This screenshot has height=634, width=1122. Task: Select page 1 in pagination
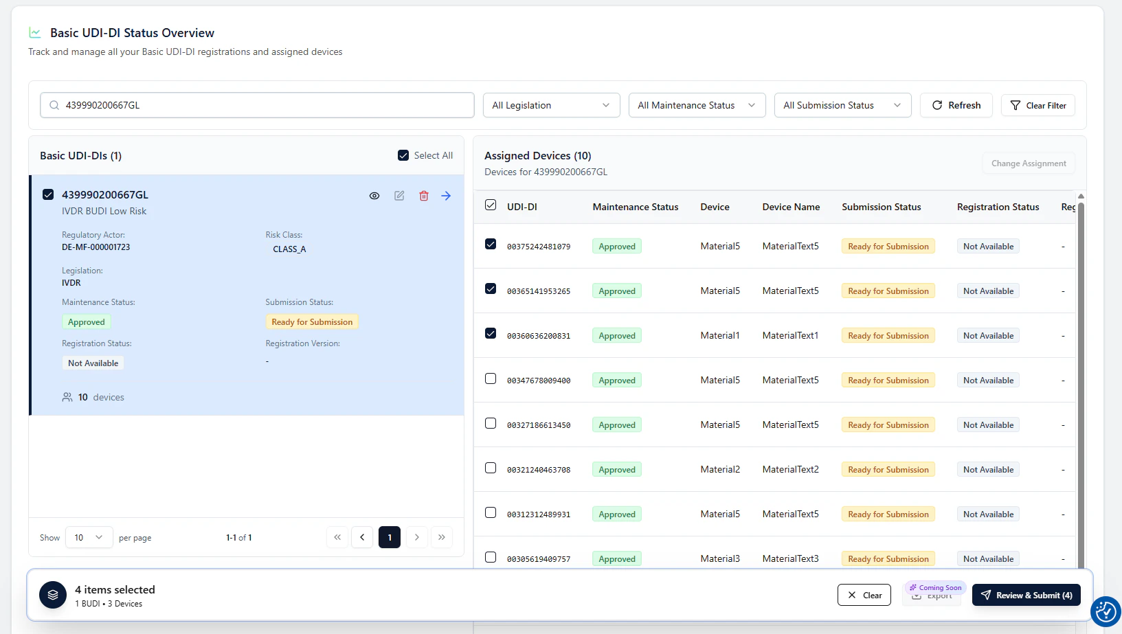pos(390,537)
